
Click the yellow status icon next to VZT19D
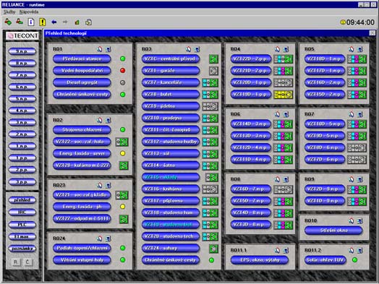283,95
